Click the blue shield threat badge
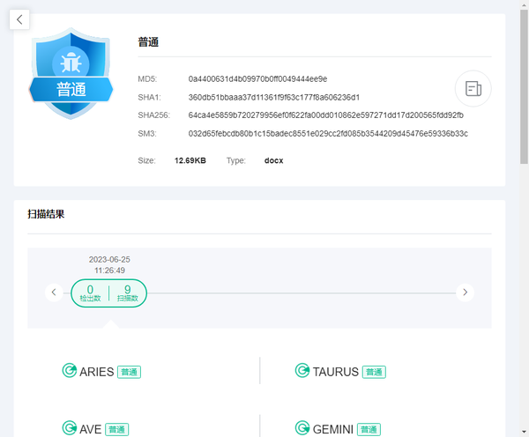529x437 pixels. click(71, 75)
